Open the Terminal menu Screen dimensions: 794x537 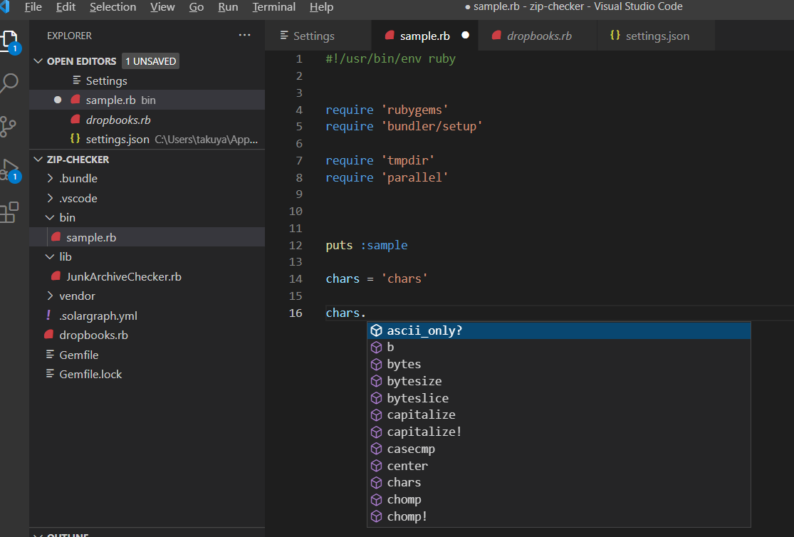click(274, 7)
